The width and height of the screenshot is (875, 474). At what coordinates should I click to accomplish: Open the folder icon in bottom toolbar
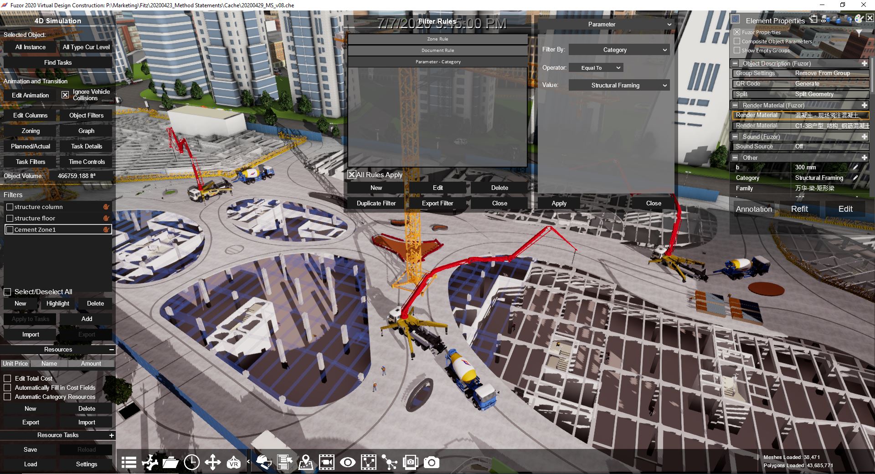170,463
